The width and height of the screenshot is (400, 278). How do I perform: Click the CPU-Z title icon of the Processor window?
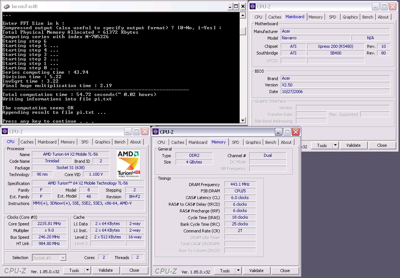[5, 132]
